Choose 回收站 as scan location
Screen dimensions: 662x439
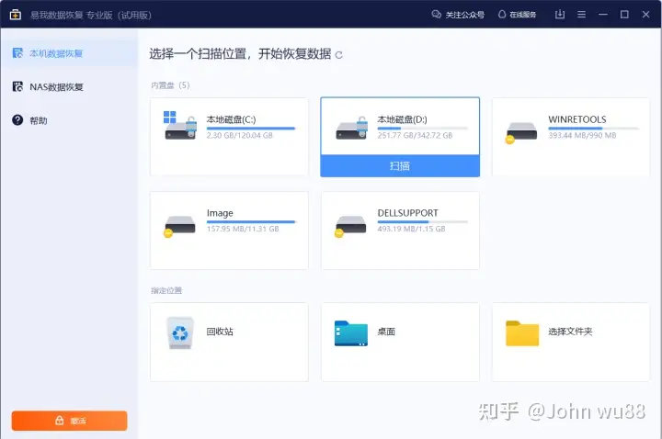(229, 342)
